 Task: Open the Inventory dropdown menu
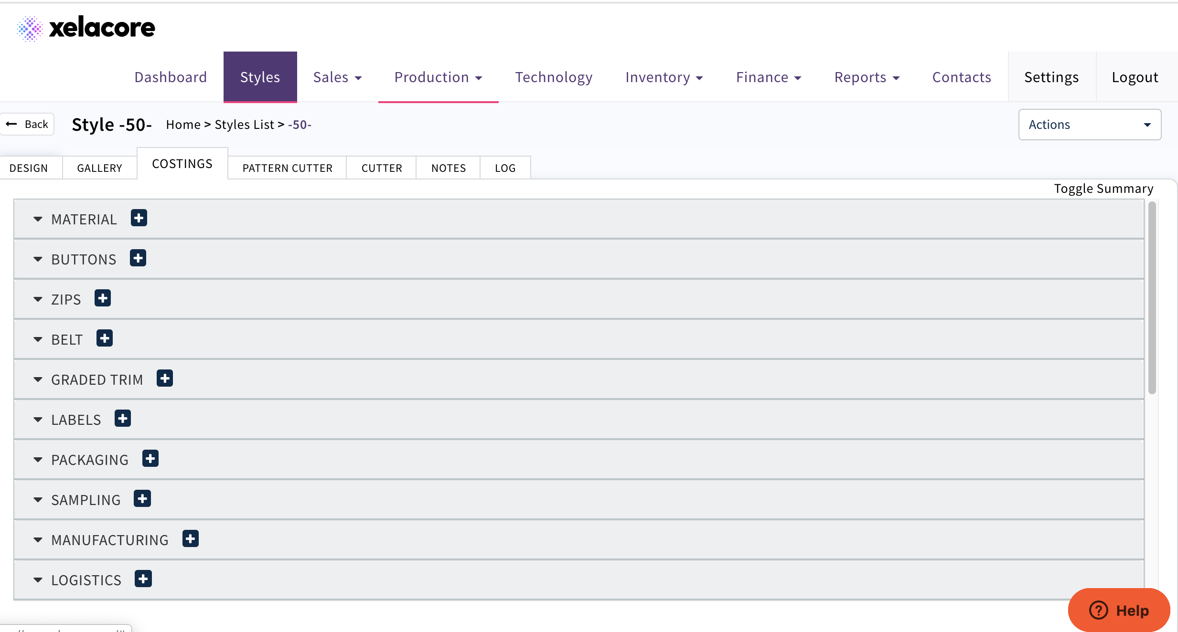(x=664, y=77)
